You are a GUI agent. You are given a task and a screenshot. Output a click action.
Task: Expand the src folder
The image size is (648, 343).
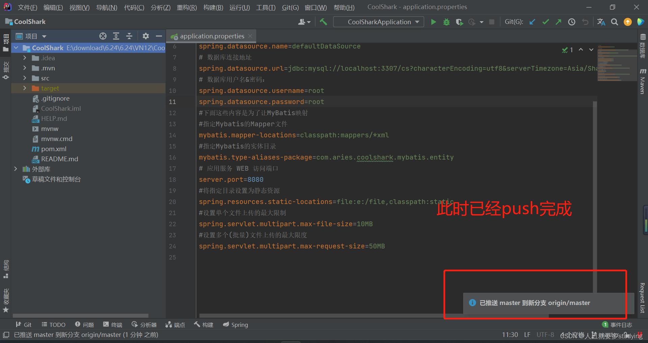25,78
